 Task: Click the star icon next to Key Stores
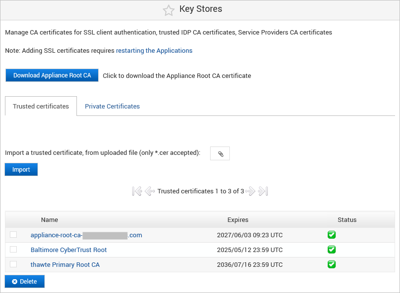pos(169,9)
